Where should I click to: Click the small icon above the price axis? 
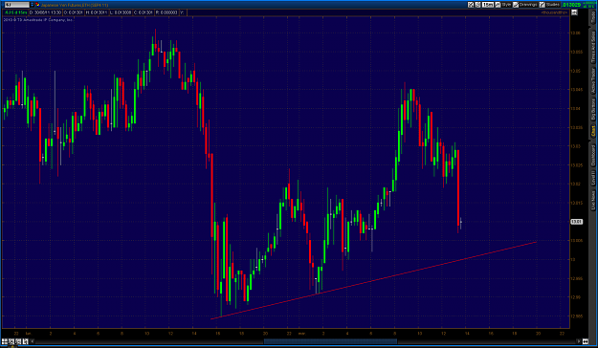[x=574, y=12]
